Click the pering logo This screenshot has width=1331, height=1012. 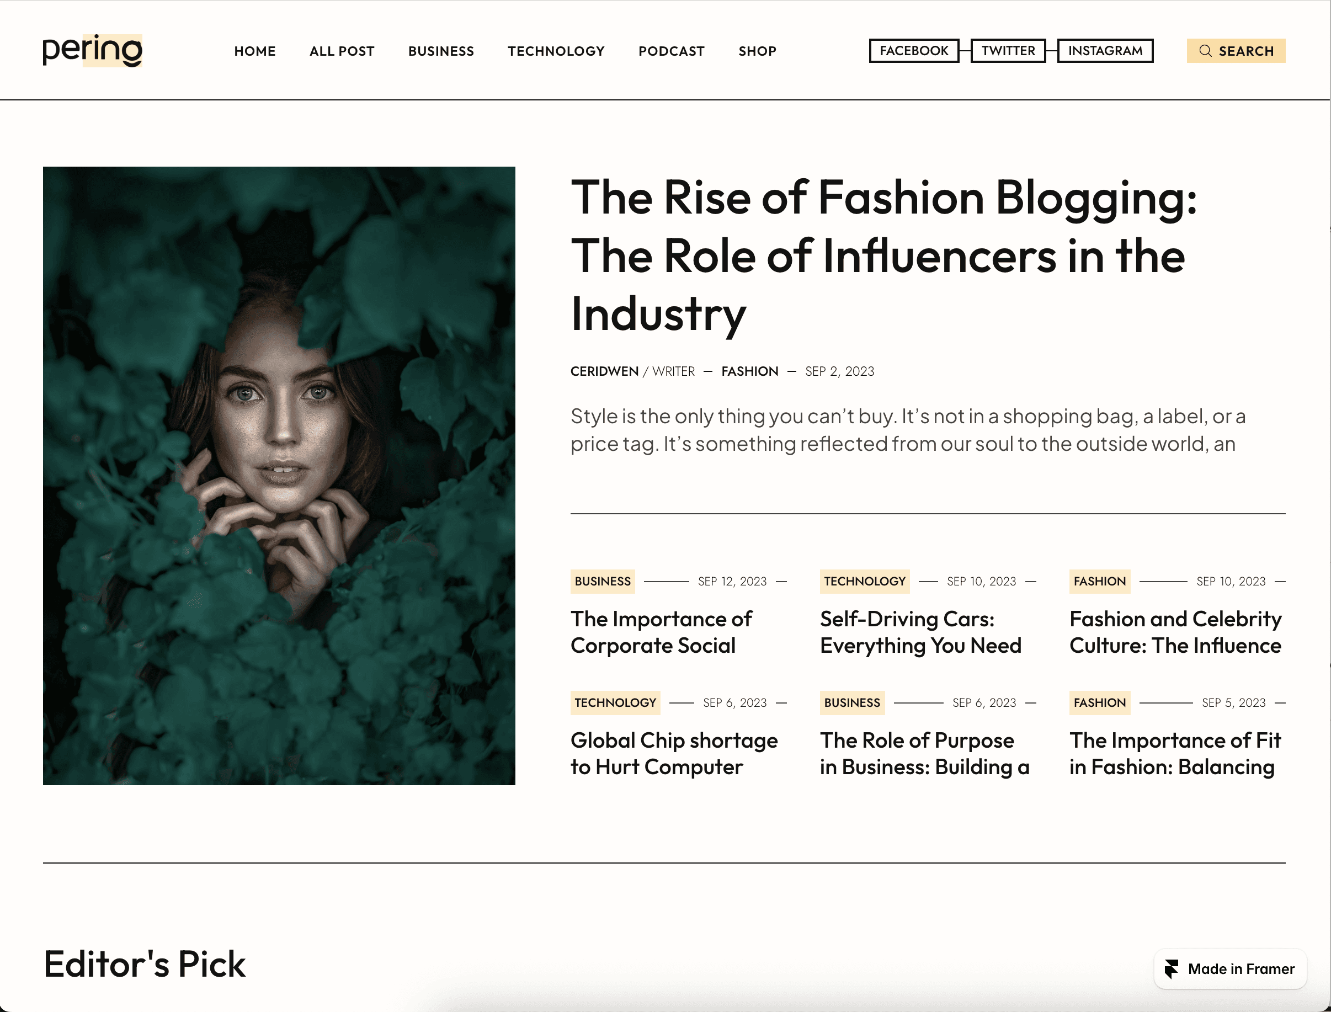(x=92, y=51)
